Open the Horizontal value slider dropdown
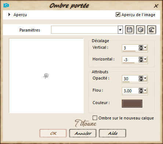The image size is (163, 144). coord(145,59)
